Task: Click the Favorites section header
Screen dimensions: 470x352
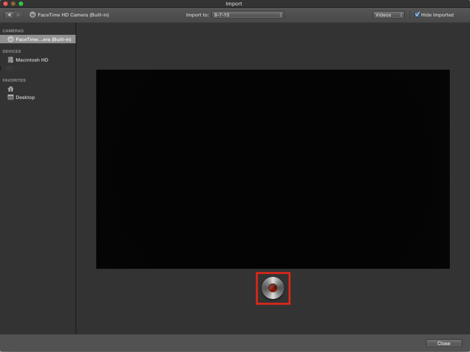Action: [x=14, y=80]
